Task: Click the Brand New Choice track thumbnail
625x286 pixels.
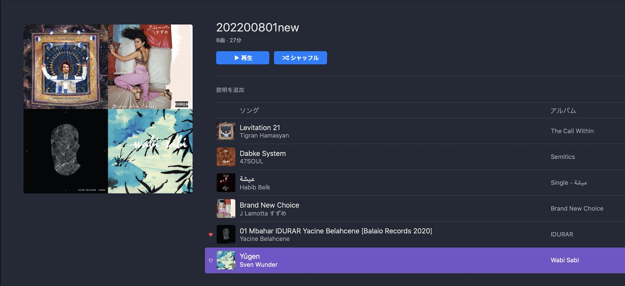Action: [226, 208]
